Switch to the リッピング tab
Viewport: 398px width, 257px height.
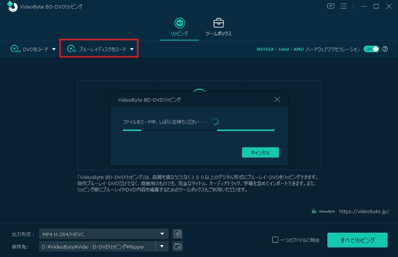179,27
